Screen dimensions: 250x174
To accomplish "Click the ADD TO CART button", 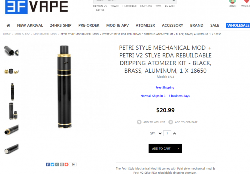I will [x=161, y=149].
